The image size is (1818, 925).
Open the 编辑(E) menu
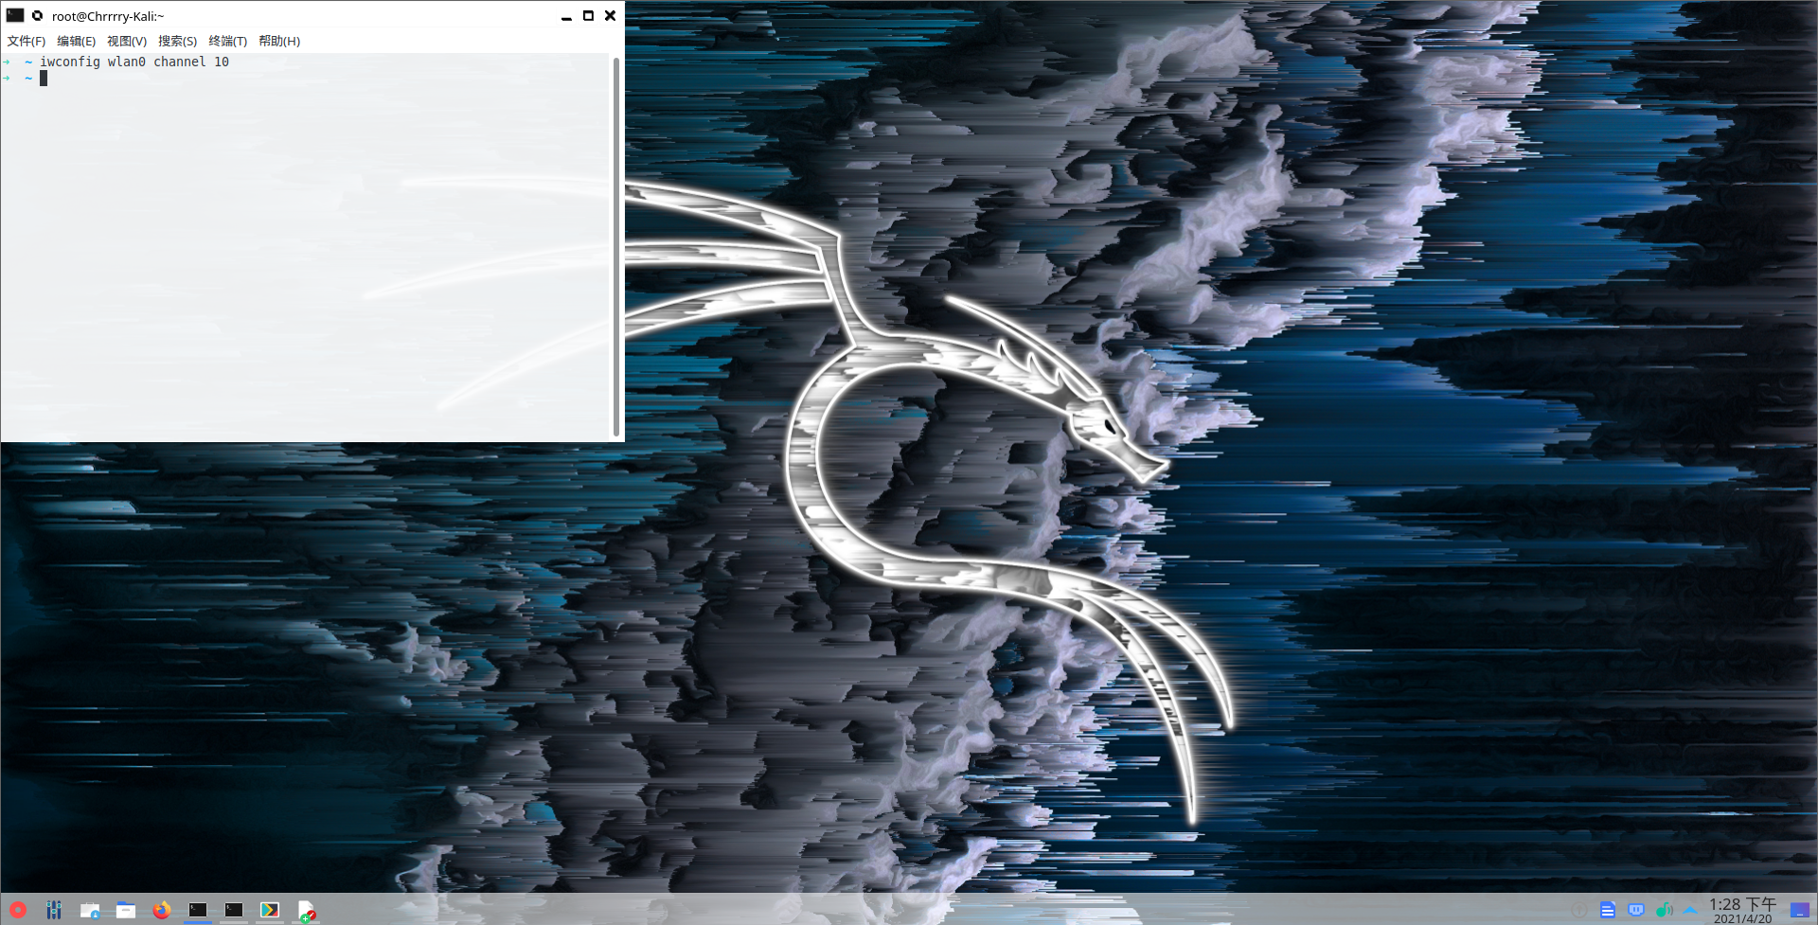(x=76, y=41)
